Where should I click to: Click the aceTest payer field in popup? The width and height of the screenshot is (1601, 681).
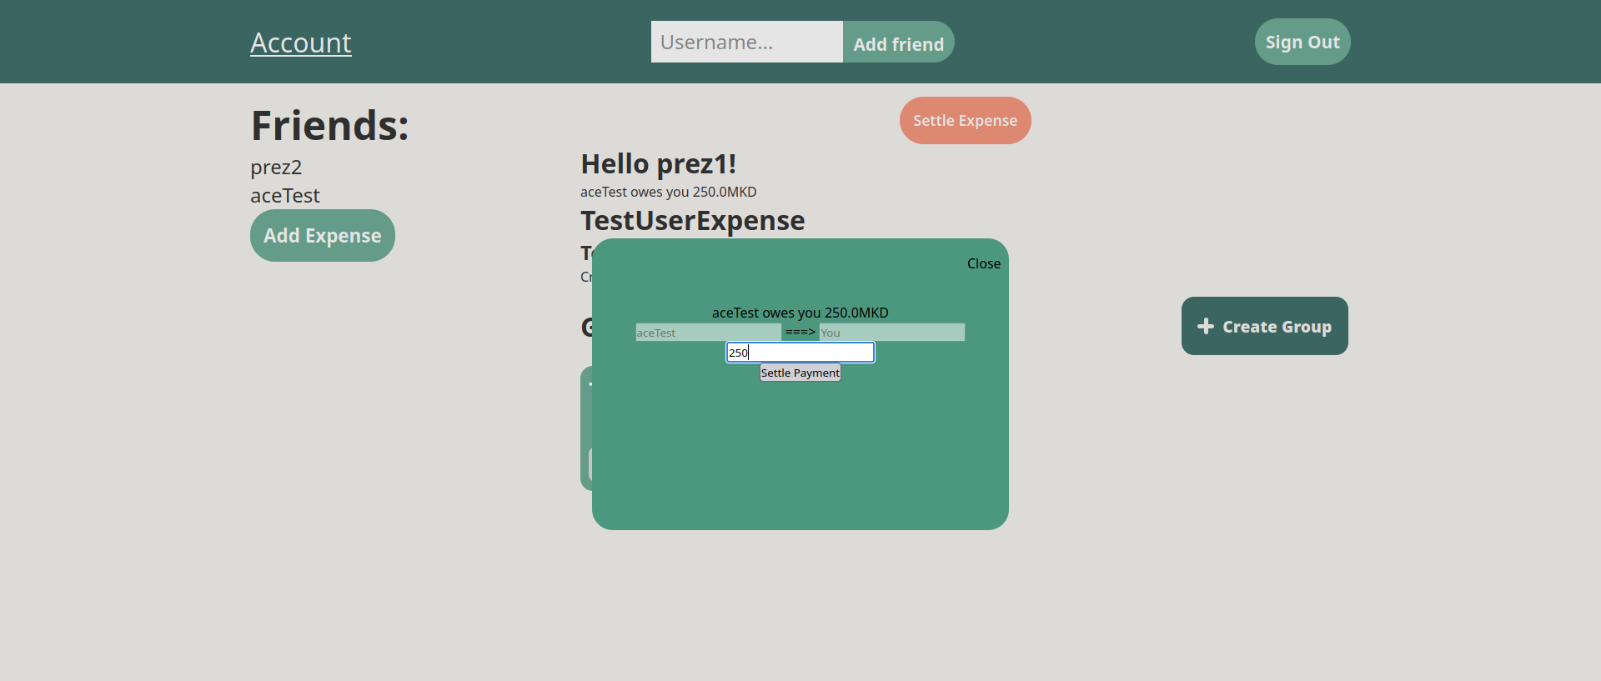point(708,333)
